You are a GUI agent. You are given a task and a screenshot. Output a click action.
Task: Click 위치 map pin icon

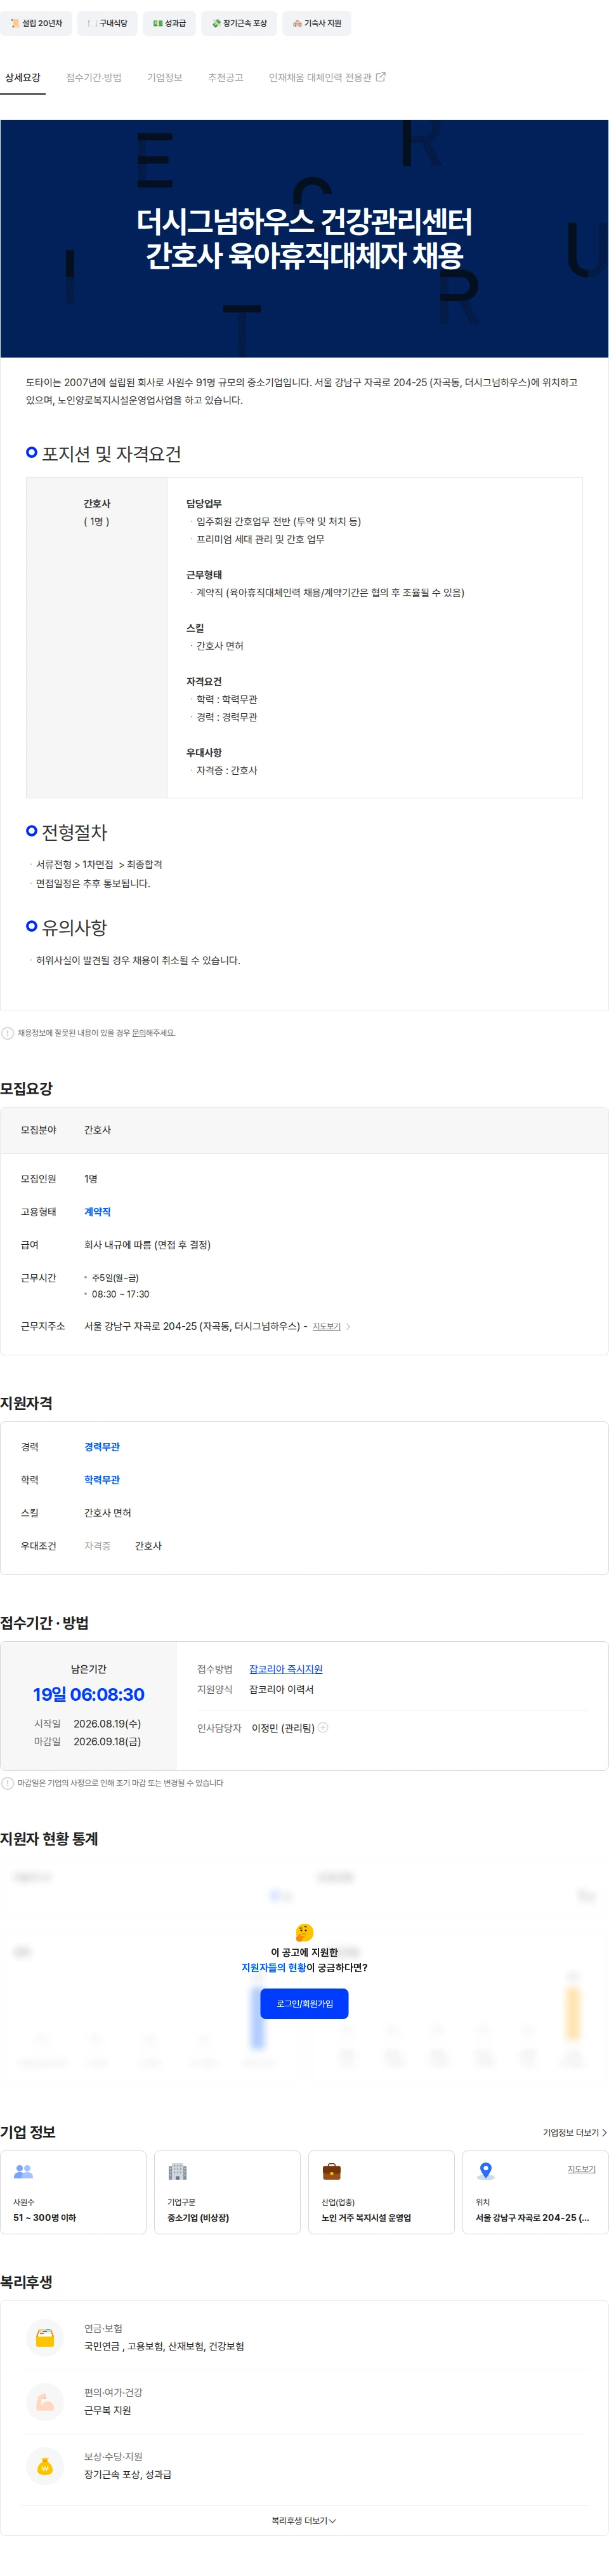click(485, 2171)
